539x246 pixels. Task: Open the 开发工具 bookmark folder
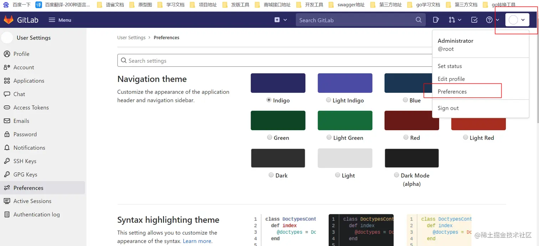pyautogui.click(x=310, y=5)
